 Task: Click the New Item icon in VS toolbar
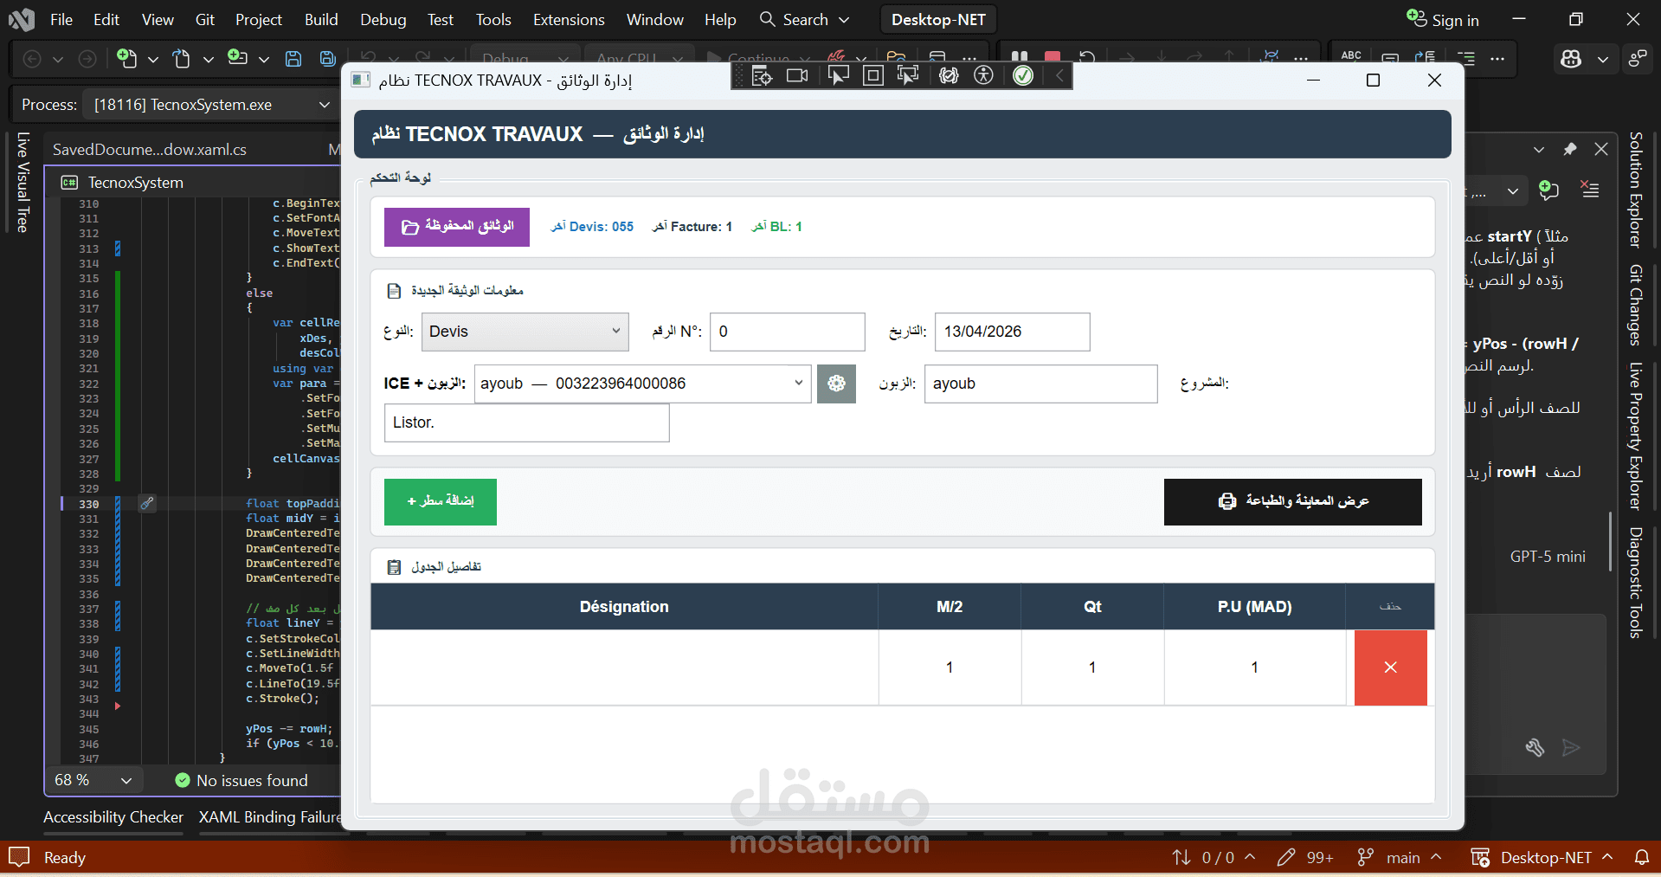127,59
